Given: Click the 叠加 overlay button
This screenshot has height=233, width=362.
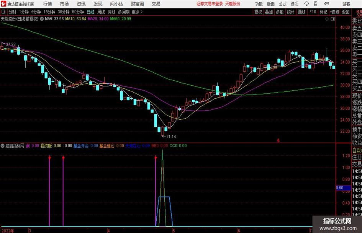Looking at the screenshot, I should (x=269, y=12).
